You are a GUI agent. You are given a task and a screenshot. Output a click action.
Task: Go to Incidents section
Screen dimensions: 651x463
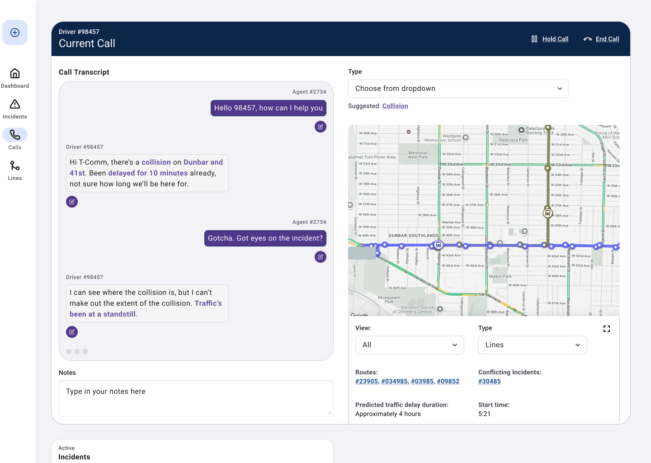(15, 109)
